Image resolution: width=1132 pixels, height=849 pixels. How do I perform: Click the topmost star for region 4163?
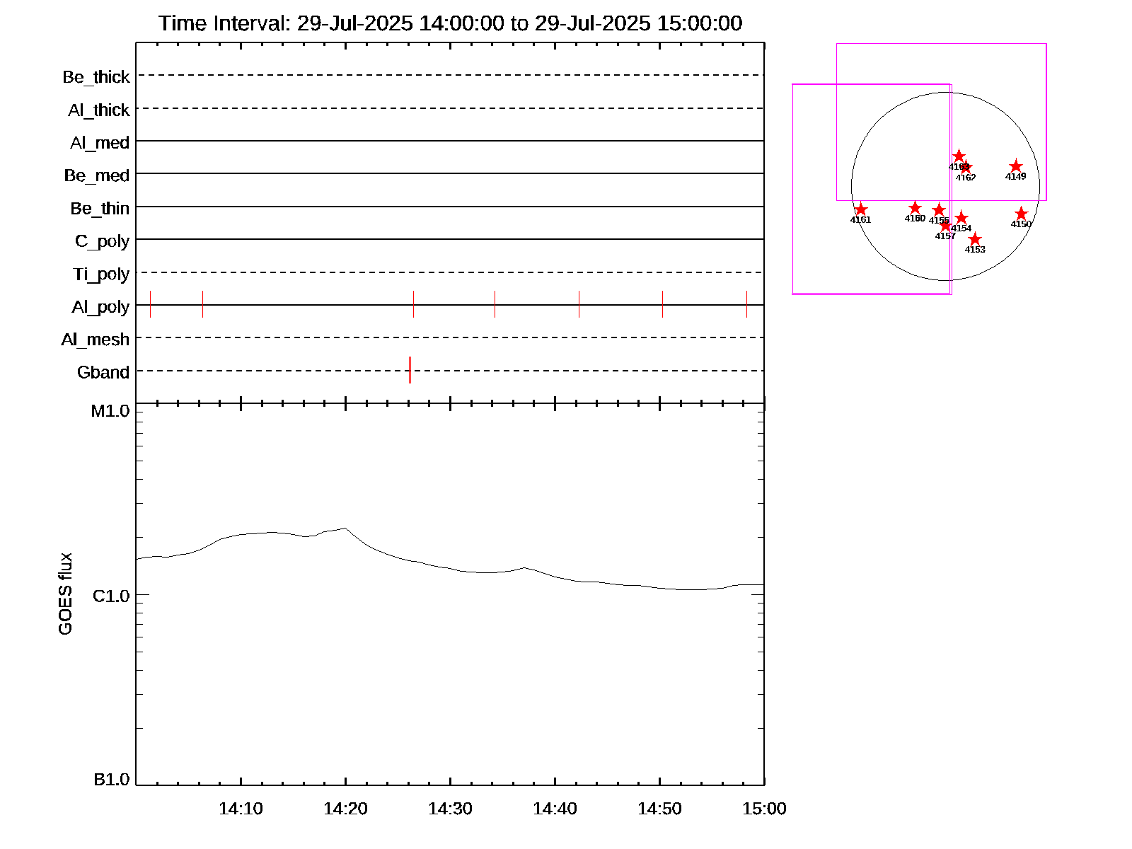click(959, 156)
